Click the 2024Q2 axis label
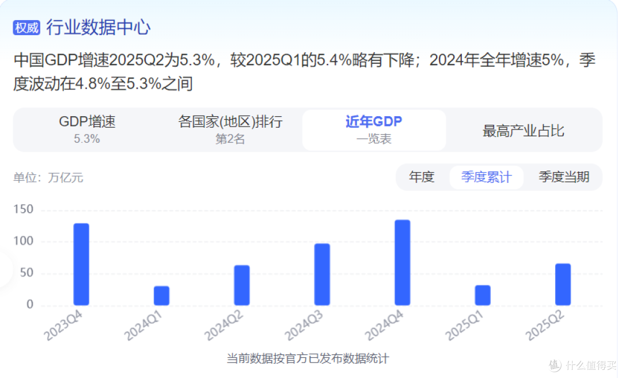This screenshot has width=622, height=378. pos(223,325)
